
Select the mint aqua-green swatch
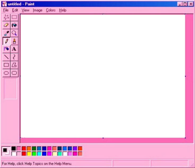[60, 154]
